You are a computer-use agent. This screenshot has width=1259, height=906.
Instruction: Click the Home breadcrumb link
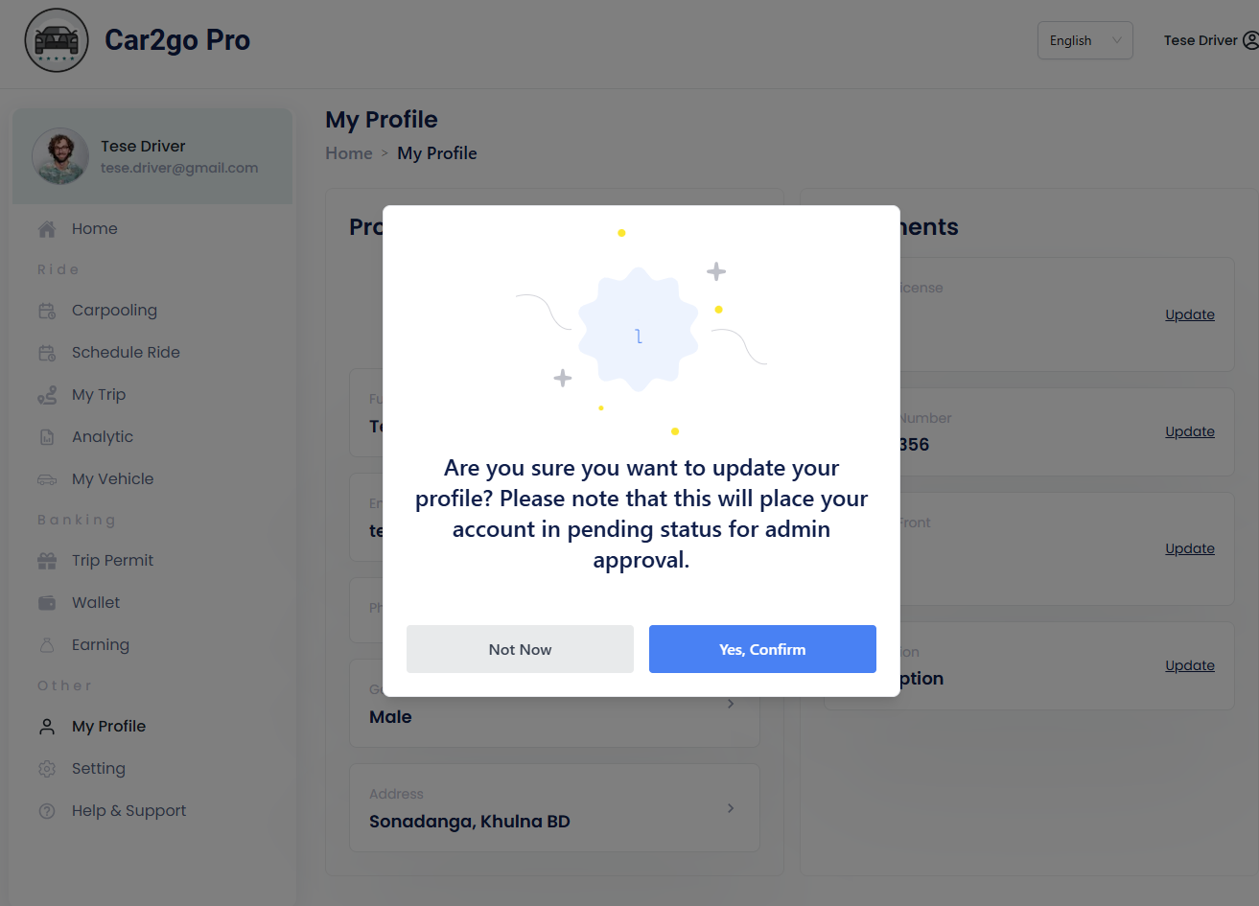pyautogui.click(x=349, y=153)
